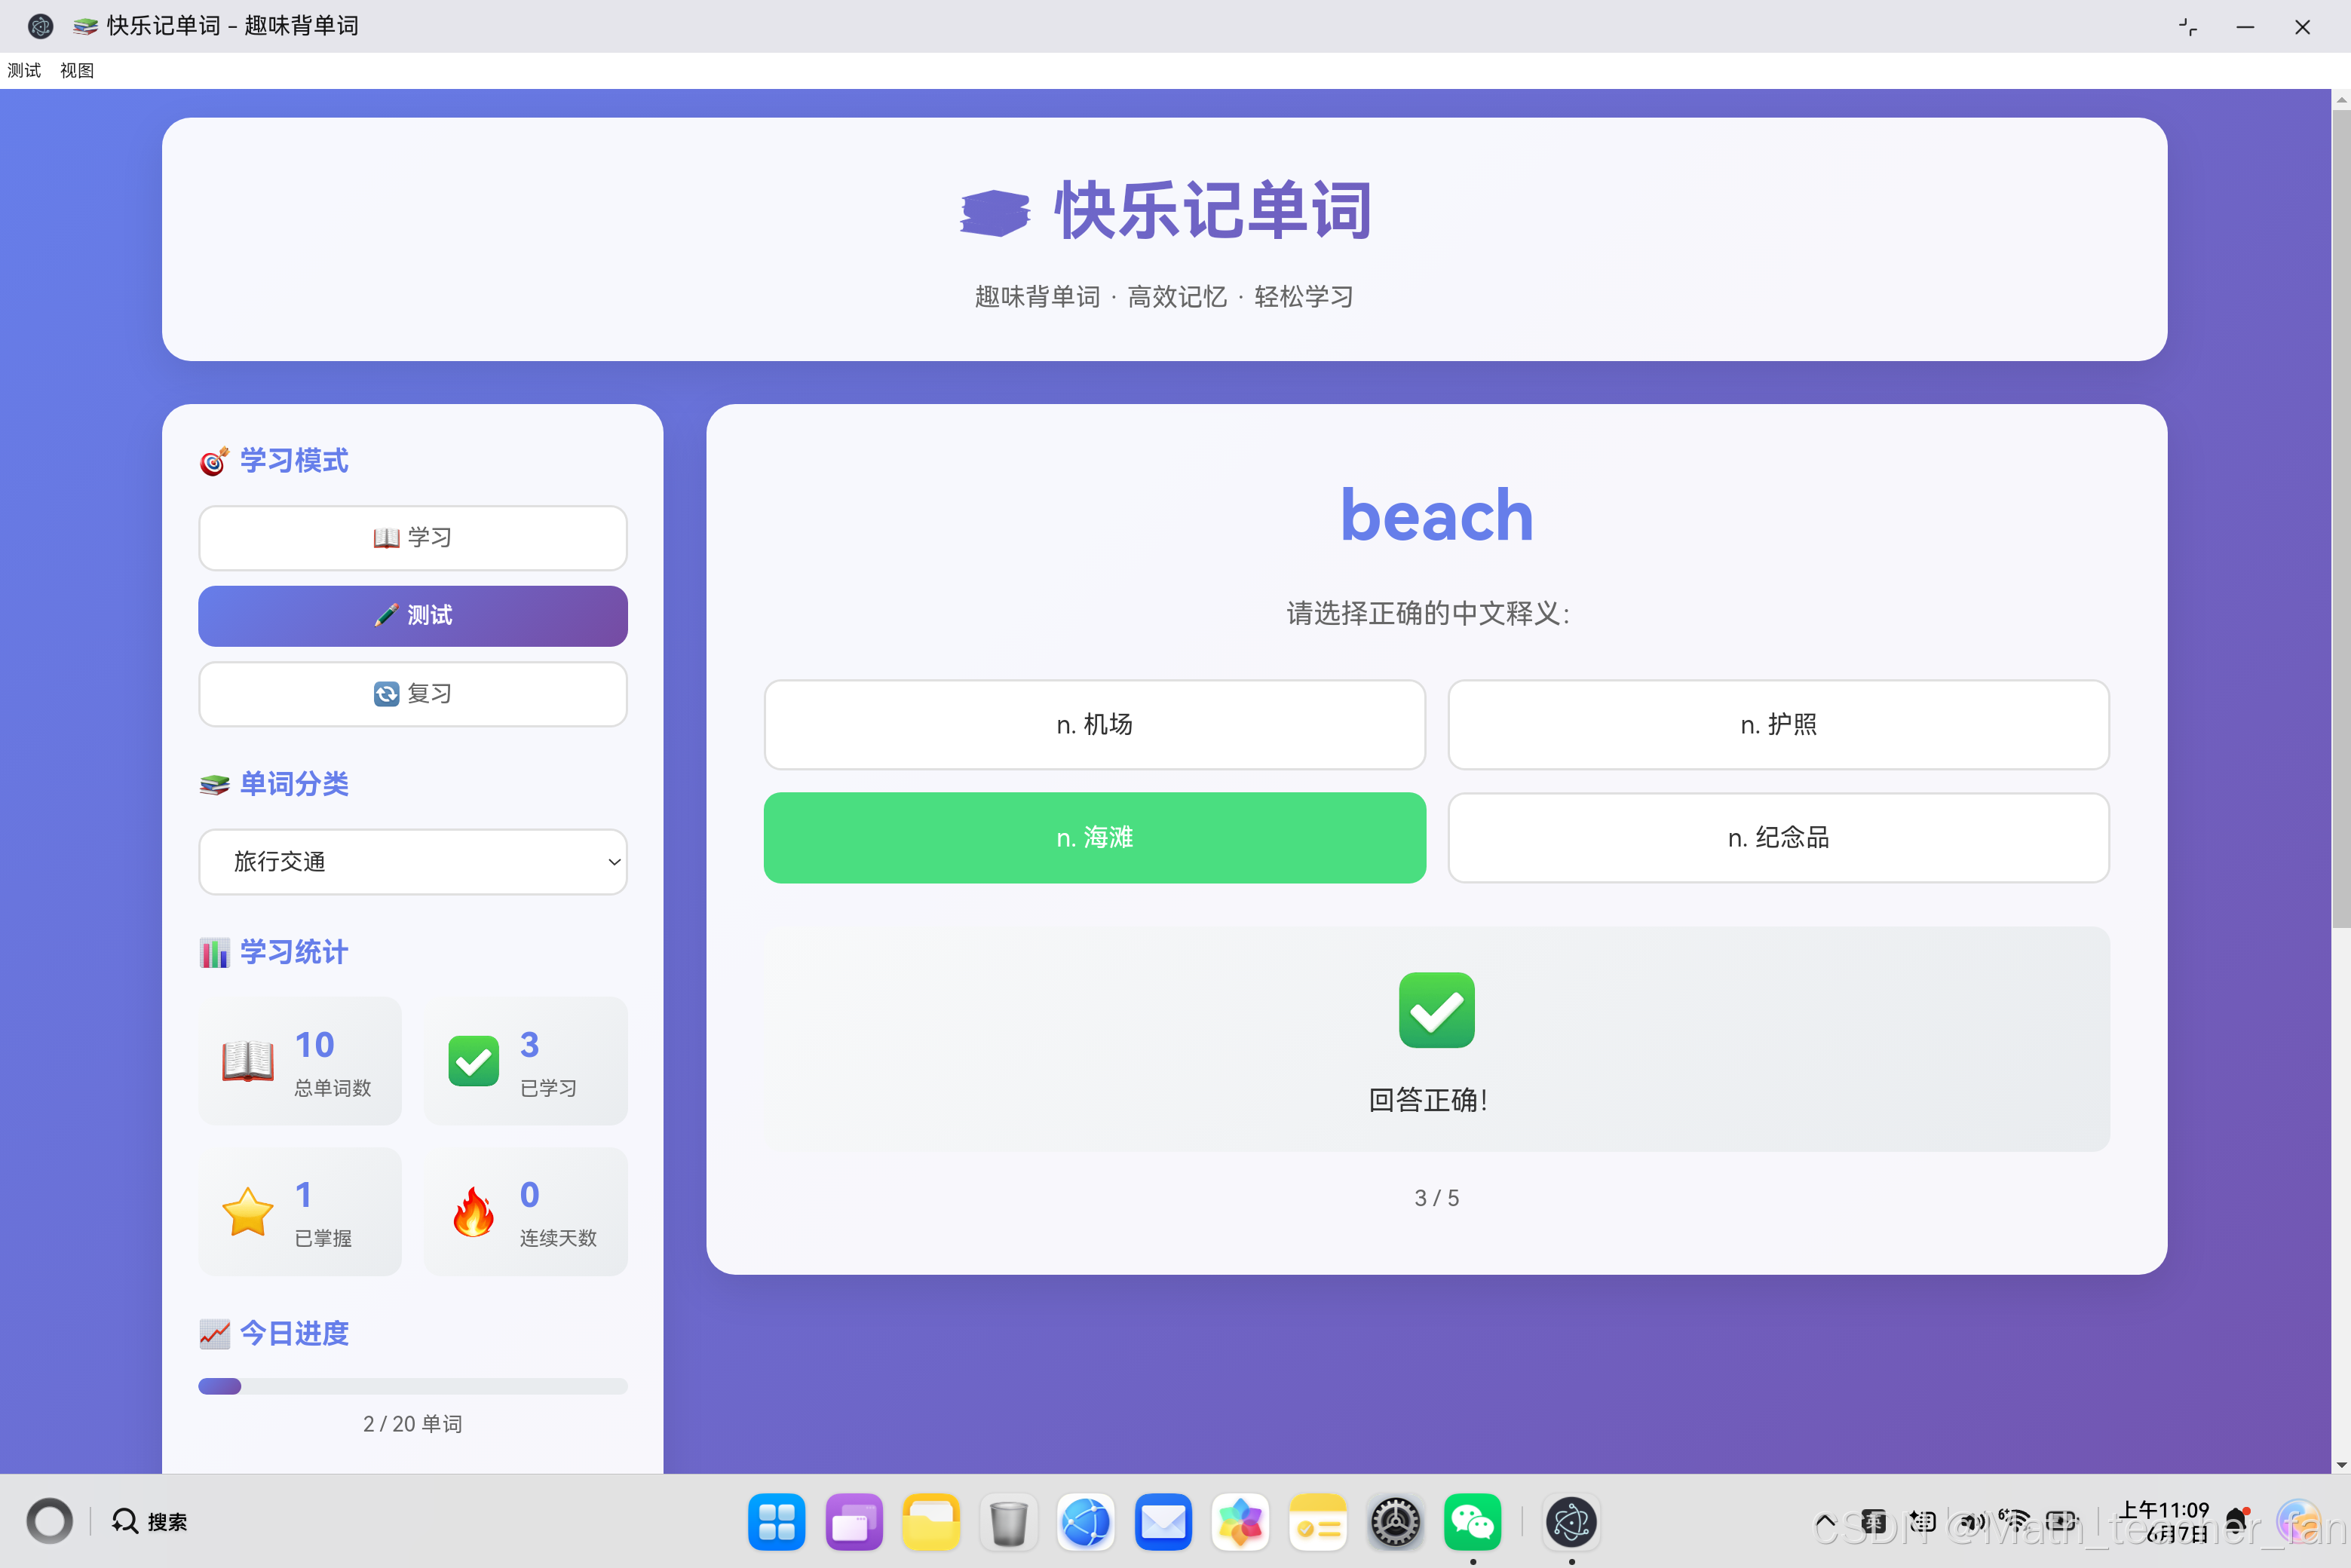Select the 测试 (test) mode button
2351x1568 pixels.
[x=413, y=615]
